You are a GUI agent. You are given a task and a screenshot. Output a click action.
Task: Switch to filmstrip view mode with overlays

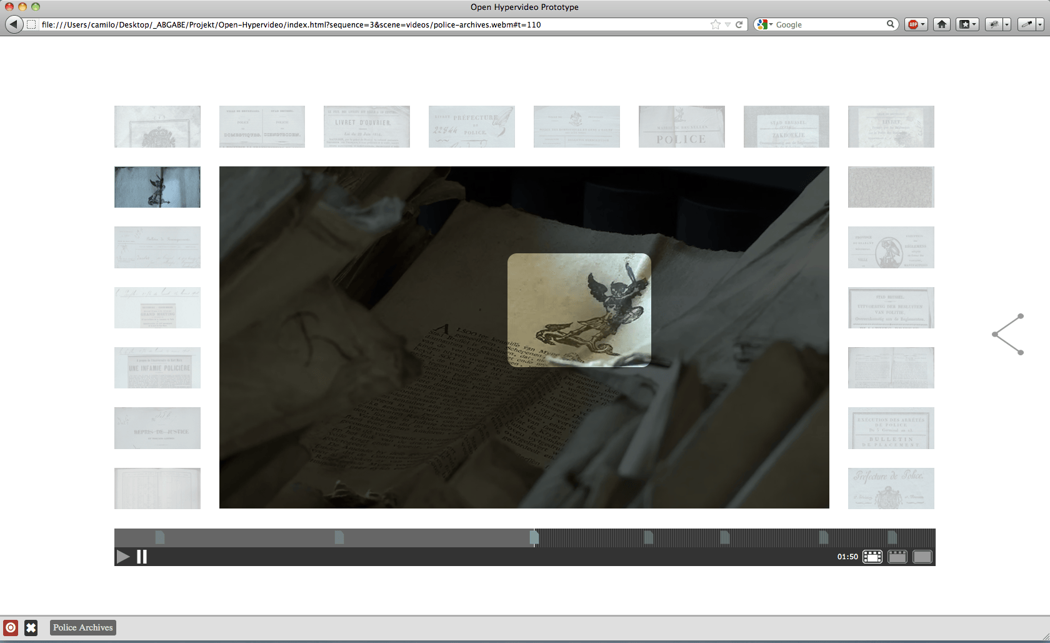pos(872,557)
